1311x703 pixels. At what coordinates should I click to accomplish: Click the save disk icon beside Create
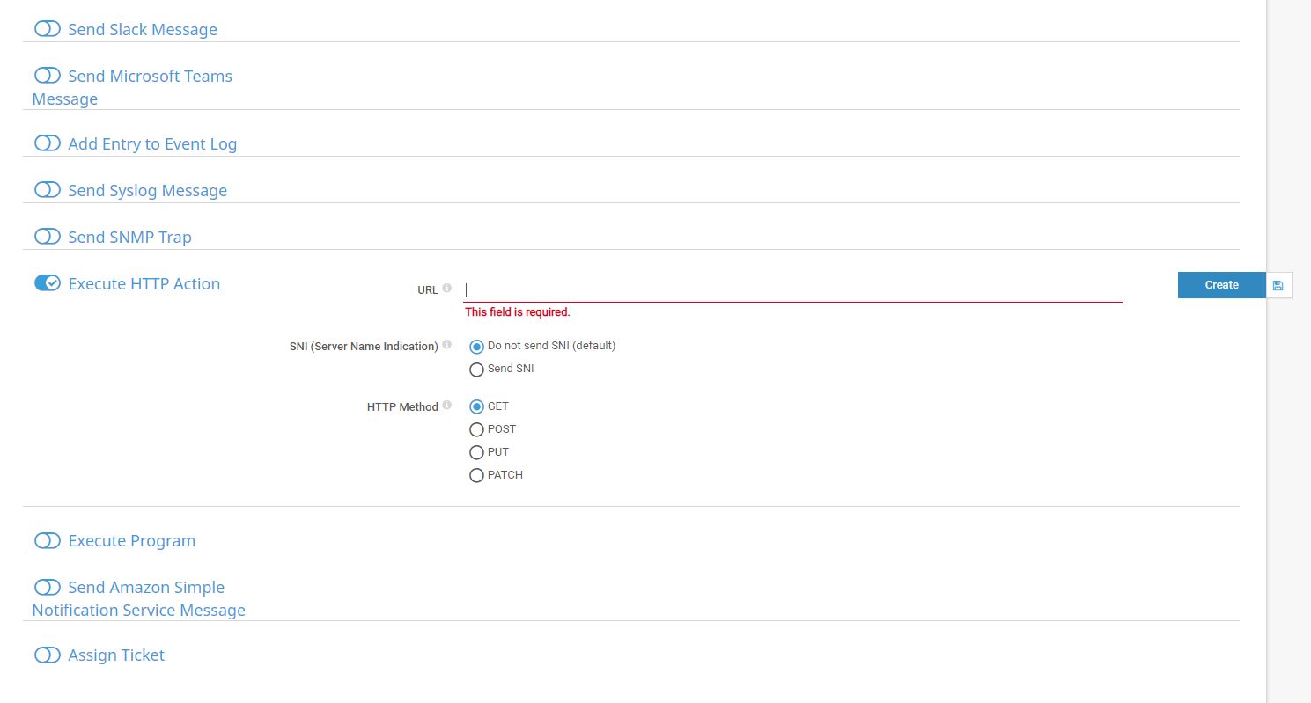(1278, 285)
